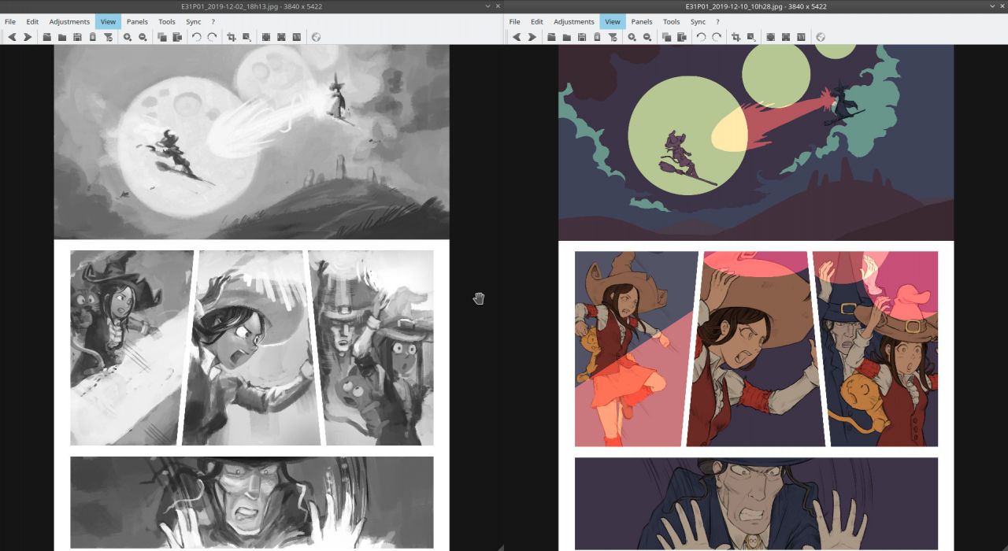Go to next image in color comic window
The width and height of the screenshot is (1008, 551).
pyautogui.click(x=532, y=37)
